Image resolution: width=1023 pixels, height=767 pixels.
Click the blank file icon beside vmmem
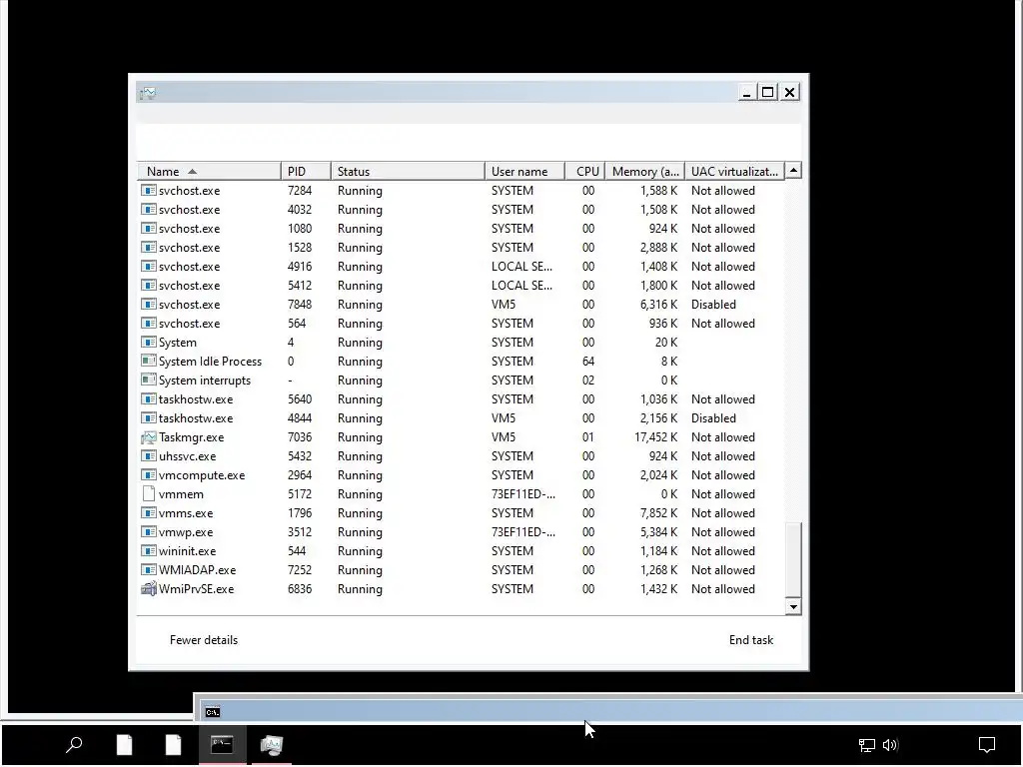pyautogui.click(x=149, y=494)
